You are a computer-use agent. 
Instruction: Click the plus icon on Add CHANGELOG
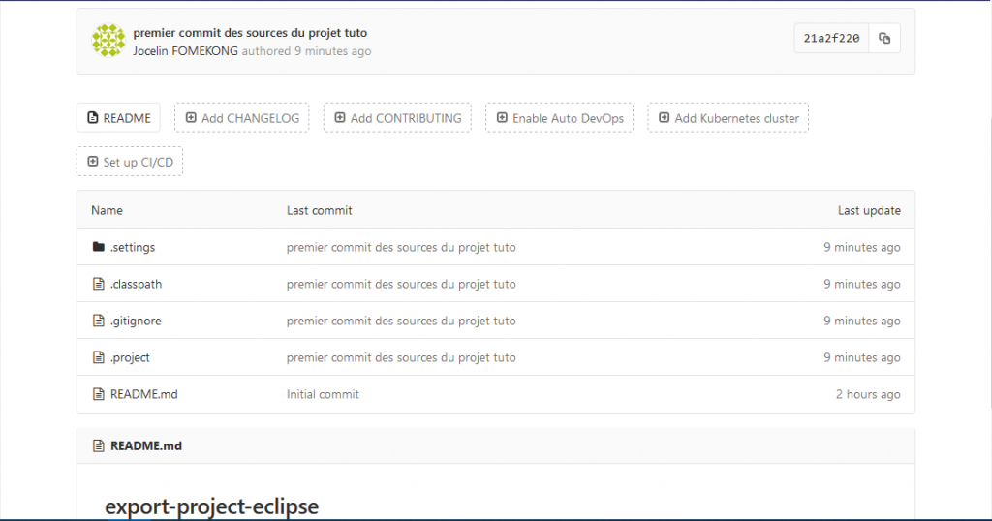[191, 117]
